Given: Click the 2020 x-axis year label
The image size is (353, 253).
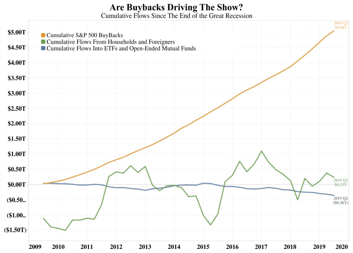Looking at the screenshot, I should click(x=342, y=247).
